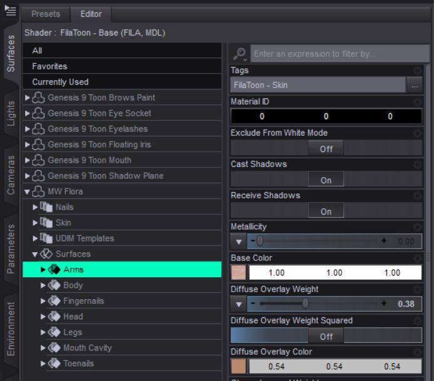Expand Genesis 9 Toon Floating Iris node
434x381 pixels.
[x=27, y=145]
